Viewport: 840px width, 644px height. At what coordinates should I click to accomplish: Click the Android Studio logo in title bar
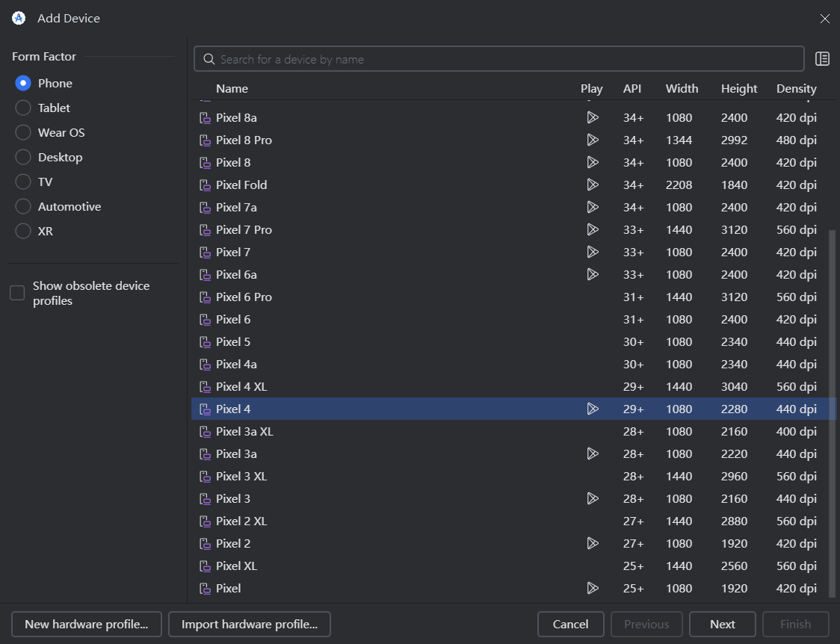click(19, 18)
